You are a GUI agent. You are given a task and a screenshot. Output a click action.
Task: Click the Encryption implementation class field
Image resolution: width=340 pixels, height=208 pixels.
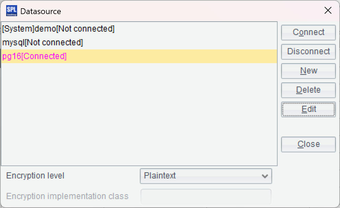206,197
